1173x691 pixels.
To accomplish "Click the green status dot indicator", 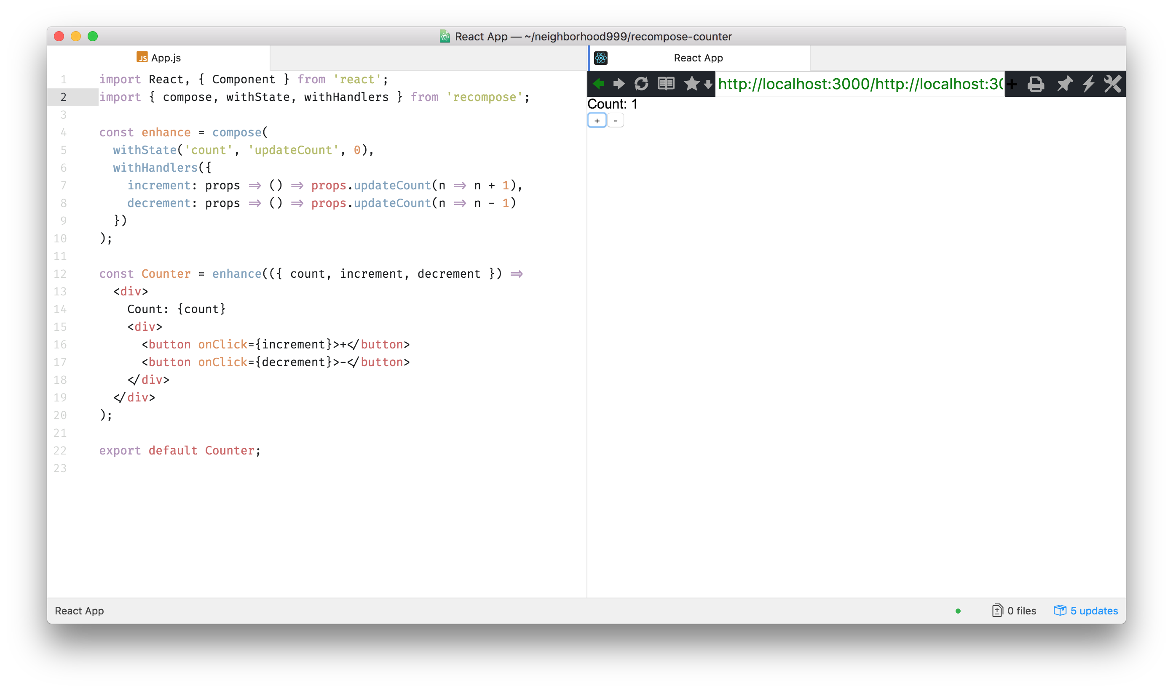I will [958, 611].
